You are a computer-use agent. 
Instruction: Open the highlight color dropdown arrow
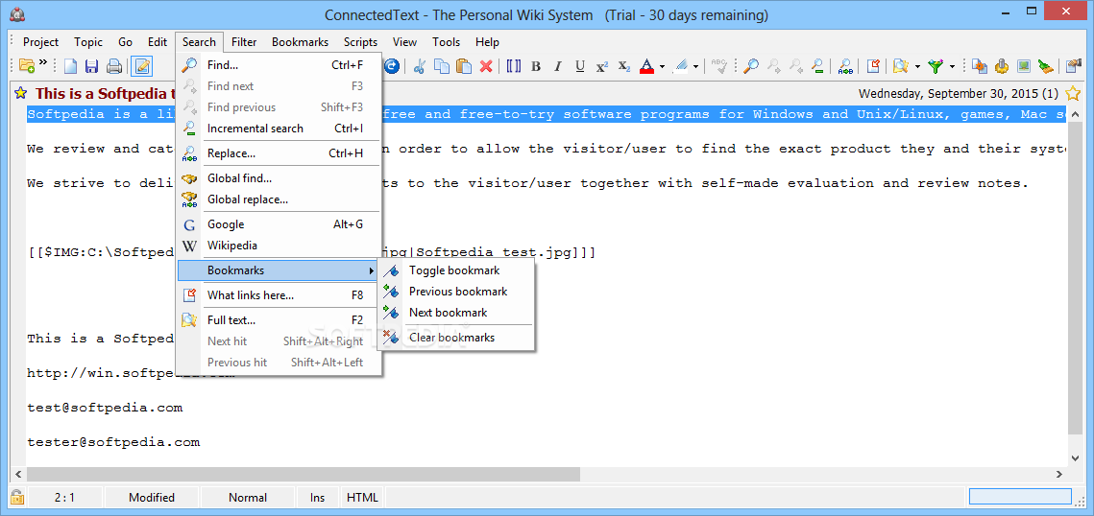pyautogui.click(x=695, y=67)
